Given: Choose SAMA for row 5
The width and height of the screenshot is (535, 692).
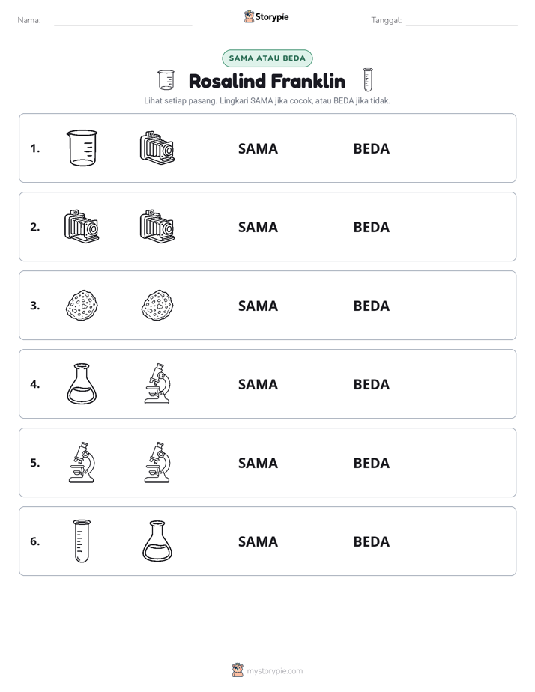Looking at the screenshot, I should [258, 463].
